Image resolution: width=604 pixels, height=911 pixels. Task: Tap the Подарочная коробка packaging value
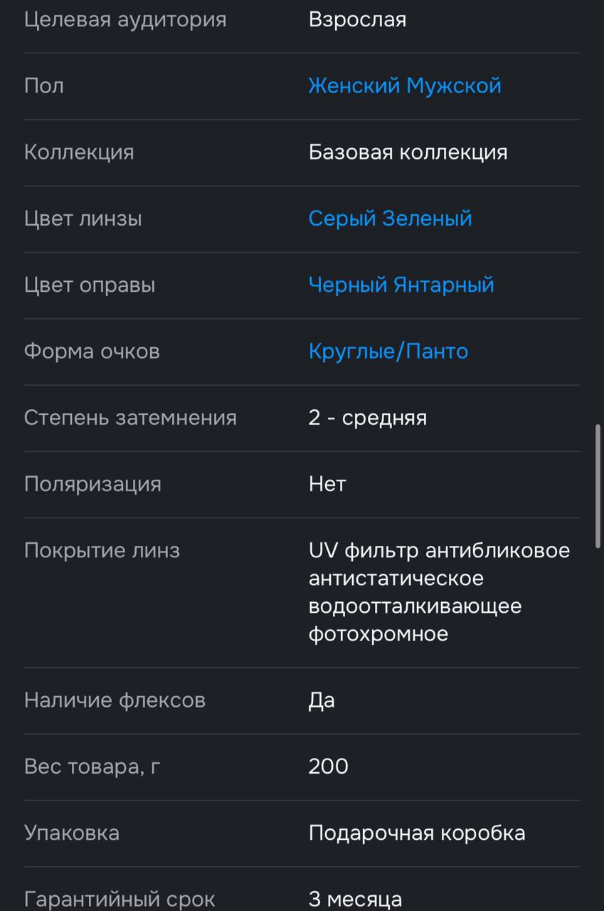click(417, 833)
